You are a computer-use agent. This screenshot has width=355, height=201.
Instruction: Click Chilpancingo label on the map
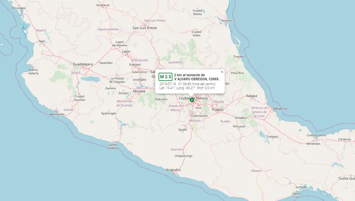tap(184, 156)
